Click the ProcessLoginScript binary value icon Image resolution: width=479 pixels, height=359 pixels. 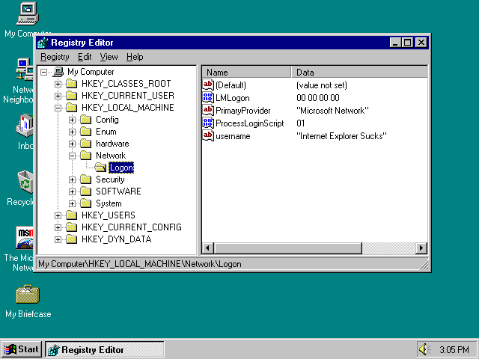tap(208, 123)
